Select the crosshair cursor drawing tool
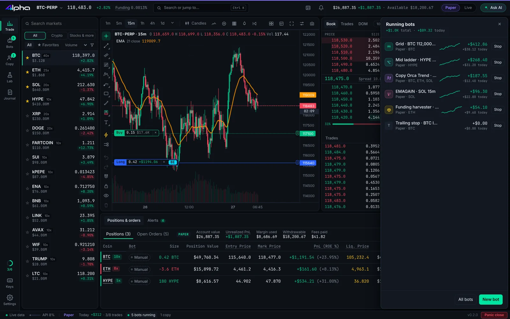The height and width of the screenshot is (319, 510). [x=106, y=36]
